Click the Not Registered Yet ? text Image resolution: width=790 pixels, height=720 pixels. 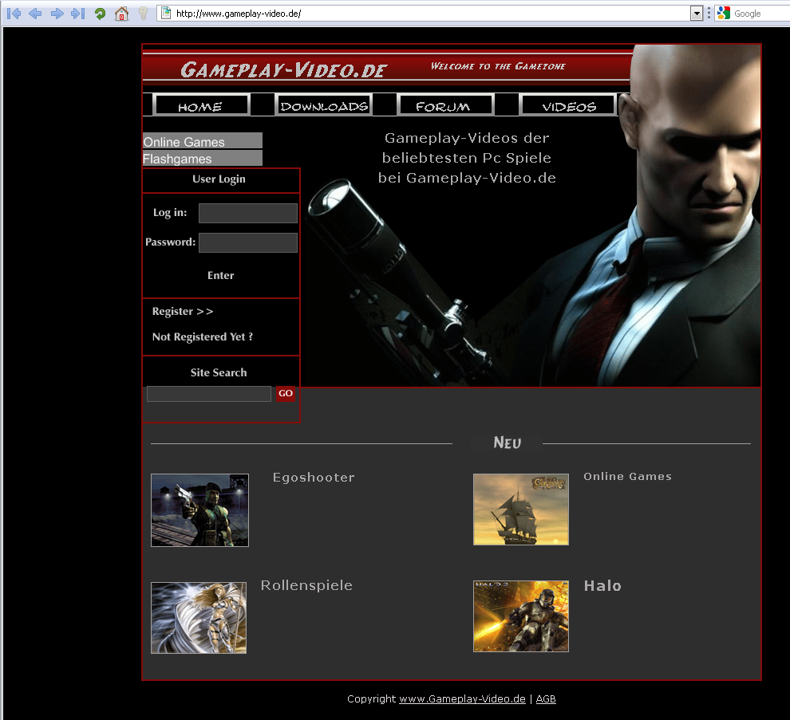point(203,336)
